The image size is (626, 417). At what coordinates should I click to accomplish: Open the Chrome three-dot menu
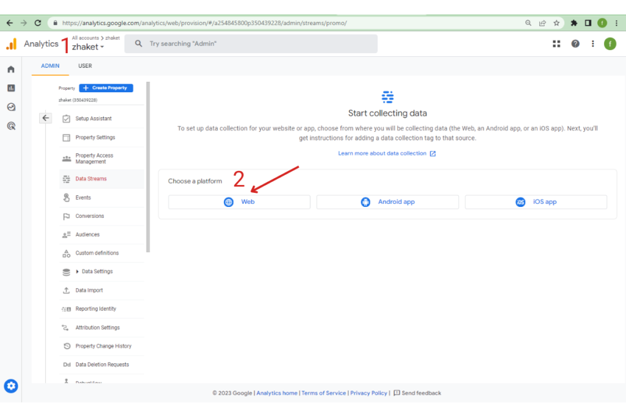[x=616, y=23]
